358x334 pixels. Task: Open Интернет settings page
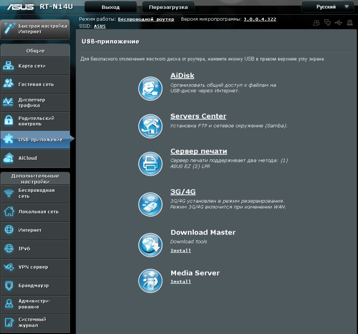(x=35, y=231)
